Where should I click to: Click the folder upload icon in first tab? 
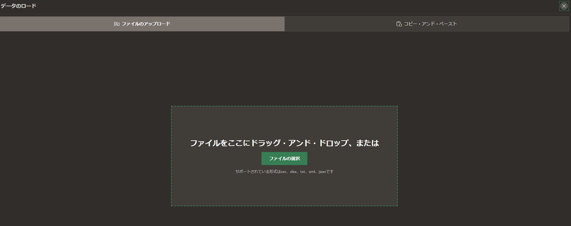point(116,24)
